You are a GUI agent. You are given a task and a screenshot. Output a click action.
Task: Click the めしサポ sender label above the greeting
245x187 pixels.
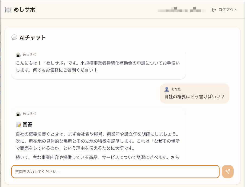(x=29, y=54)
